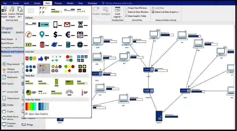
Task: Select the highlighted colored flags icon set
Action: click(44, 69)
